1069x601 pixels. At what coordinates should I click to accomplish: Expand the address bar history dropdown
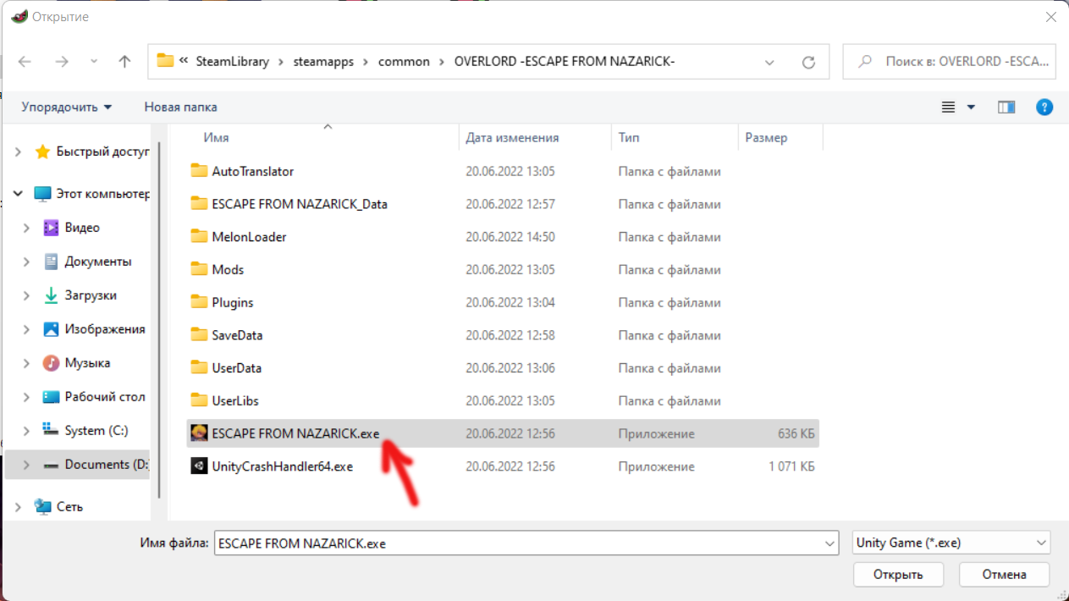(x=769, y=62)
